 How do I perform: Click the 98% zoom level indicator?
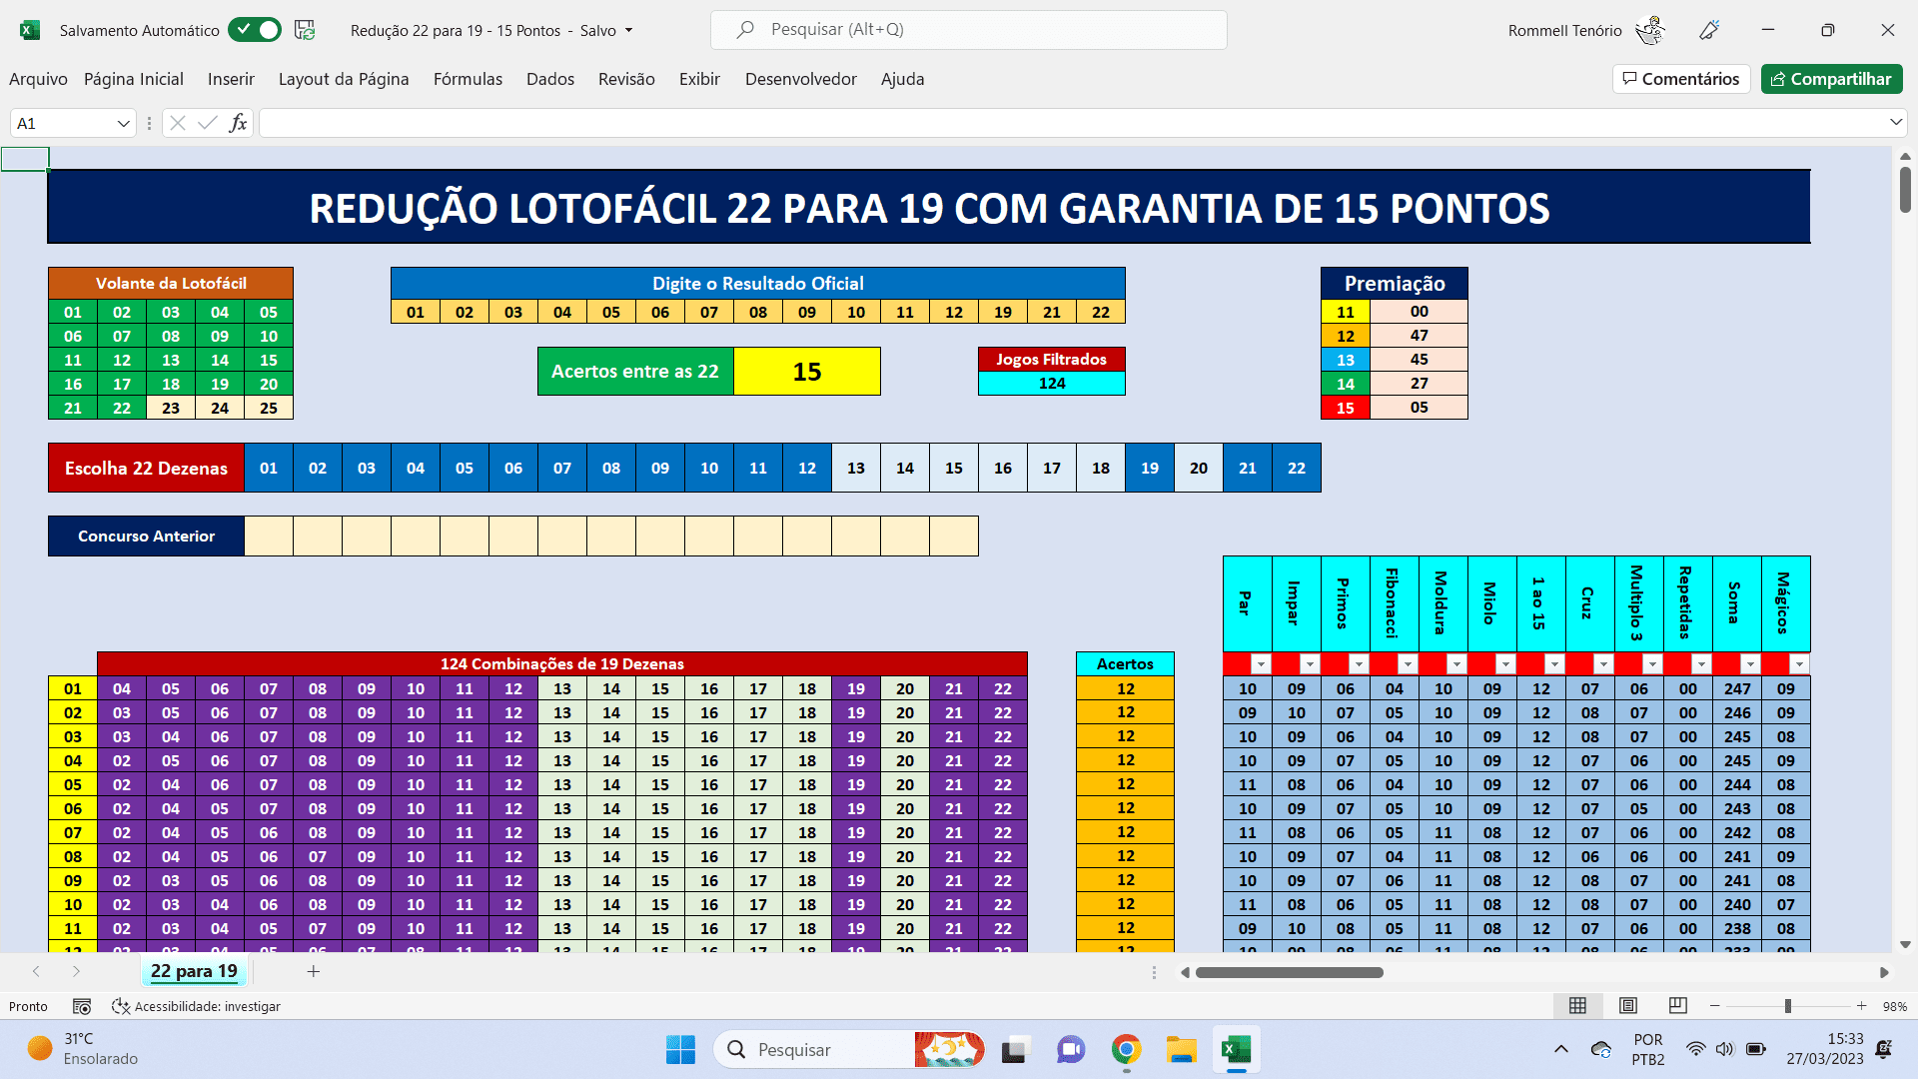[1895, 1006]
